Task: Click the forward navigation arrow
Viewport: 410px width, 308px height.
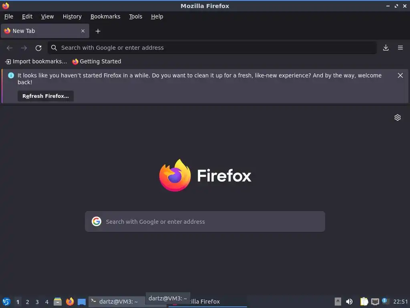Action: (x=24, y=48)
